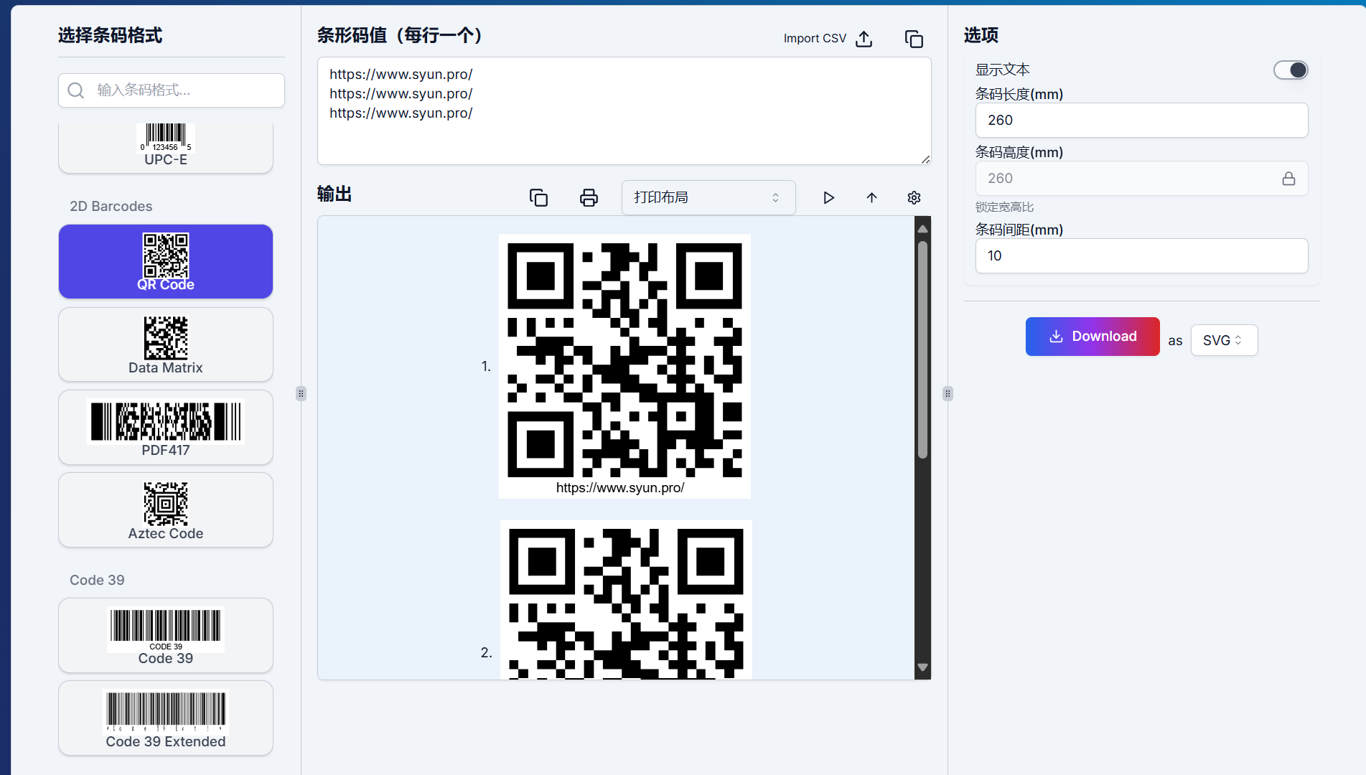Copy the output with the copy icon
The height and width of the screenshot is (775, 1366).
click(538, 197)
